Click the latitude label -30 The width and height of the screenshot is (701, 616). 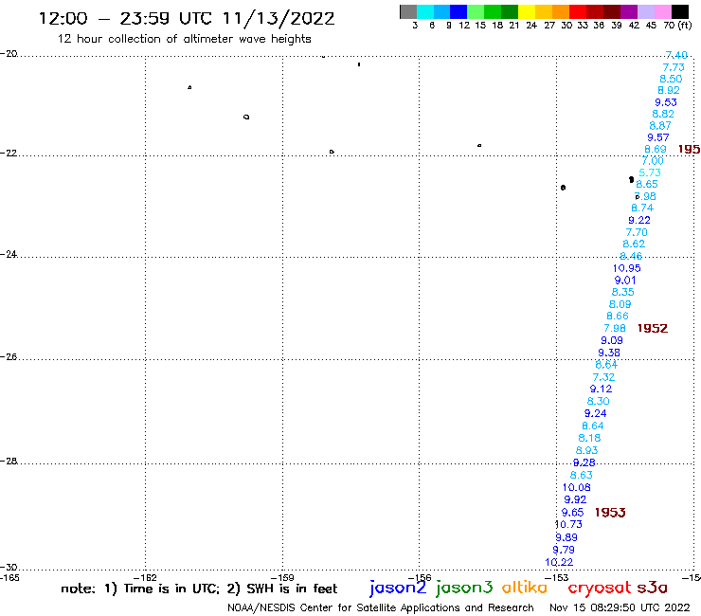(9, 568)
